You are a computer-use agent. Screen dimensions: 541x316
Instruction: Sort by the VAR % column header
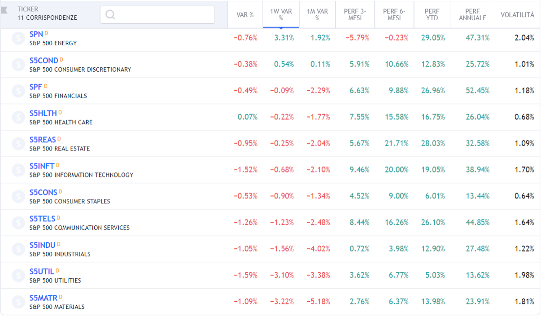point(245,14)
